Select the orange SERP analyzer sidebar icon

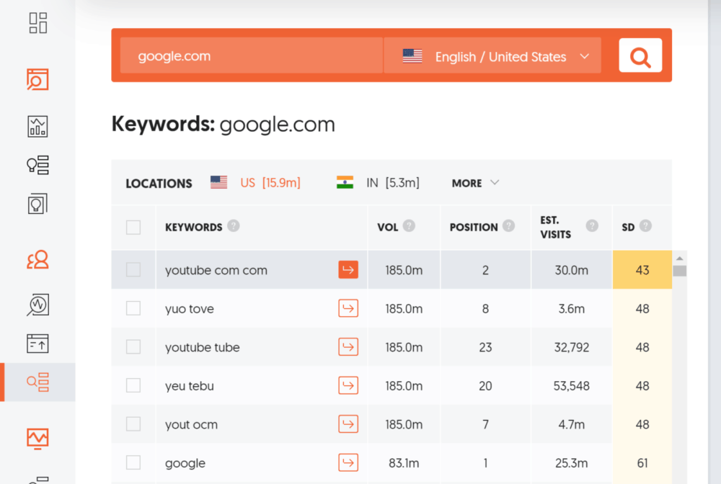coord(37,79)
